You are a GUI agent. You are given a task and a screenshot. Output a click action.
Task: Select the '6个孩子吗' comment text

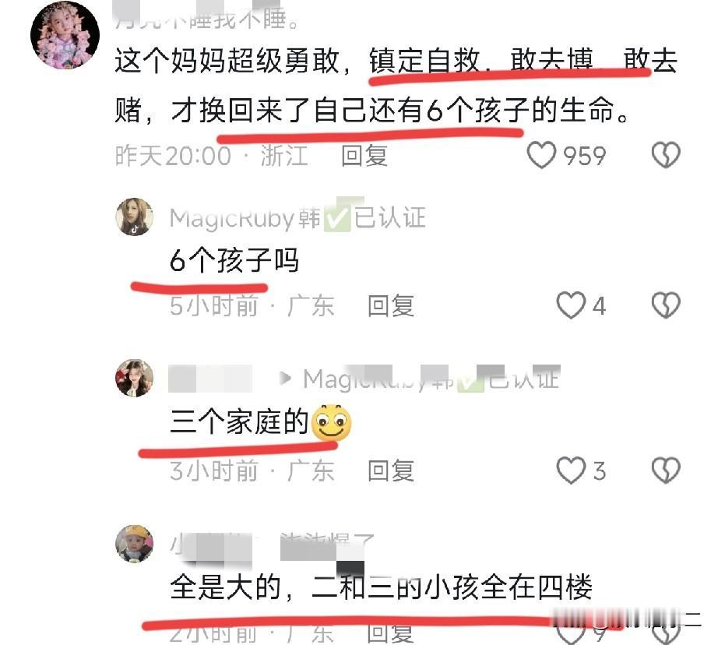(234, 260)
